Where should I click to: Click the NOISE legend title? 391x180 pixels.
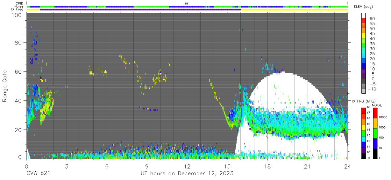[377, 105]
